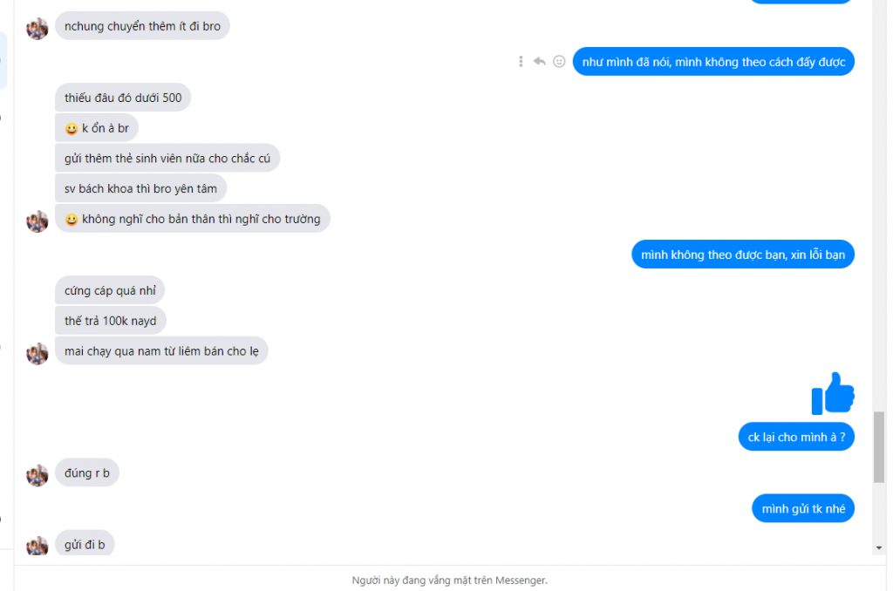The width and height of the screenshot is (893, 591).
Task: Click message 'thiếu đâu đó dưới 500'
Action: 123,98
